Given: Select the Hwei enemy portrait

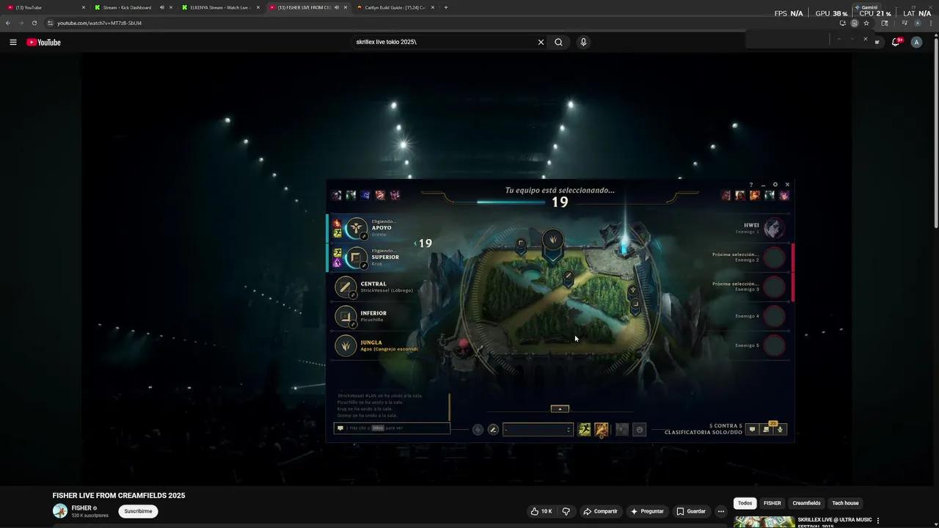Looking at the screenshot, I should click(773, 228).
